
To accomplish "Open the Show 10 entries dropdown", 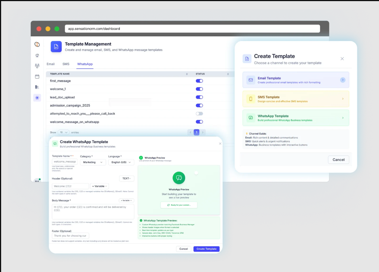I will [63, 133].
